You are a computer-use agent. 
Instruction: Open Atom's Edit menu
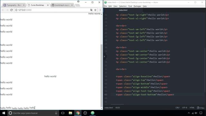(110, 6)
